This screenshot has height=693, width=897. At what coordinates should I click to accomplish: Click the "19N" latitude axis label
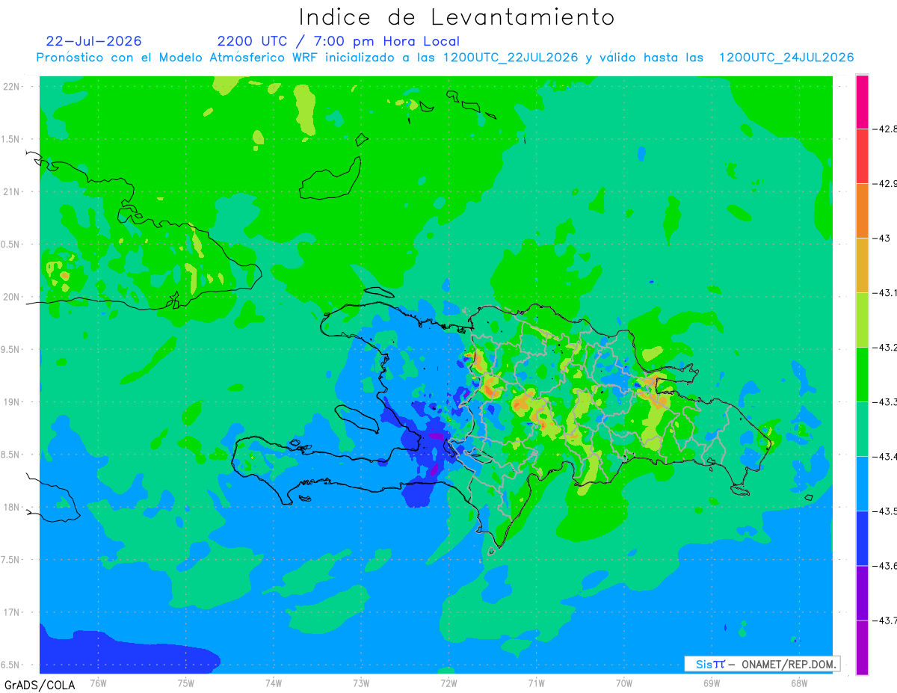click(11, 402)
